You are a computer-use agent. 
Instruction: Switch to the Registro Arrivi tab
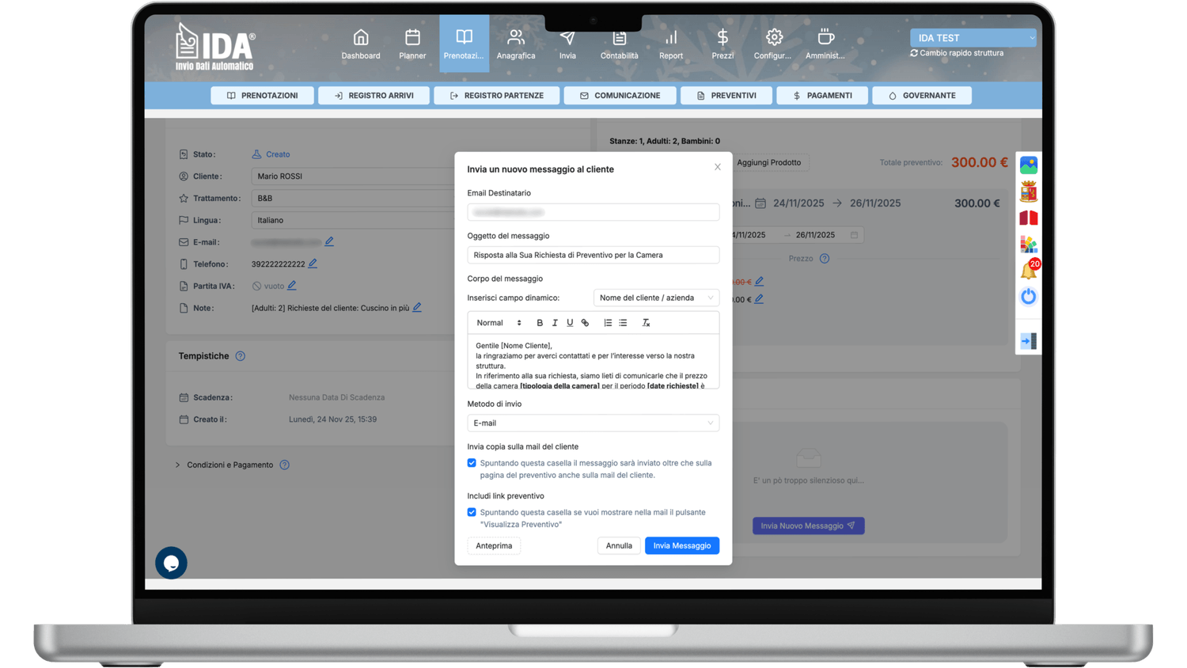point(374,96)
